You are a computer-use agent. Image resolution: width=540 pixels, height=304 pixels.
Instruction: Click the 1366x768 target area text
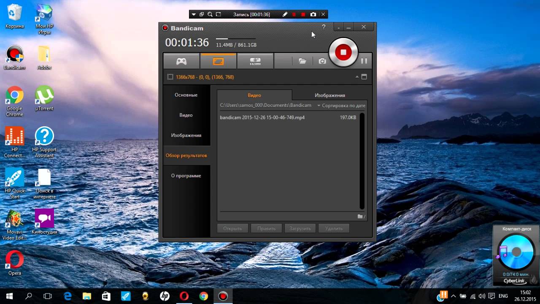tap(205, 77)
